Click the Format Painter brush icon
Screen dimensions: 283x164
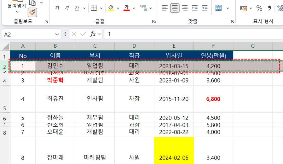(32, 12)
